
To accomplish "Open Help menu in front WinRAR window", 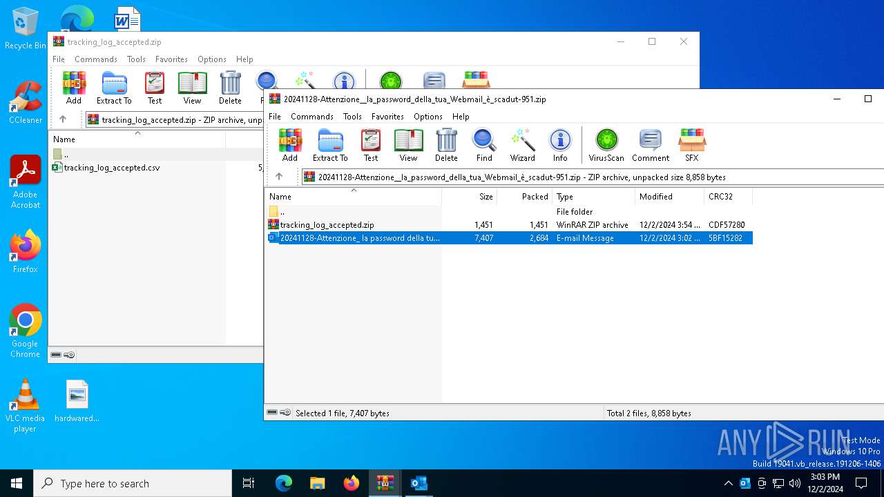I will (461, 117).
